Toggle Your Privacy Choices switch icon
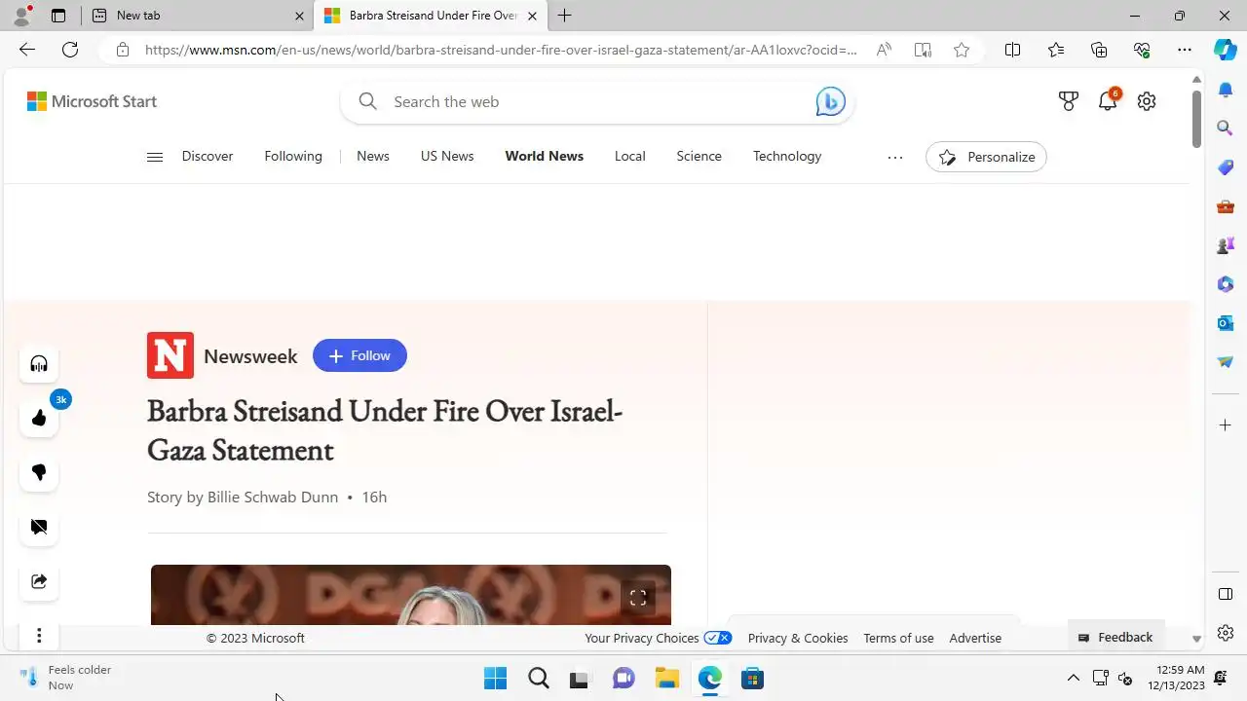The width and height of the screenshot is (1247, 701). (718, 638)
